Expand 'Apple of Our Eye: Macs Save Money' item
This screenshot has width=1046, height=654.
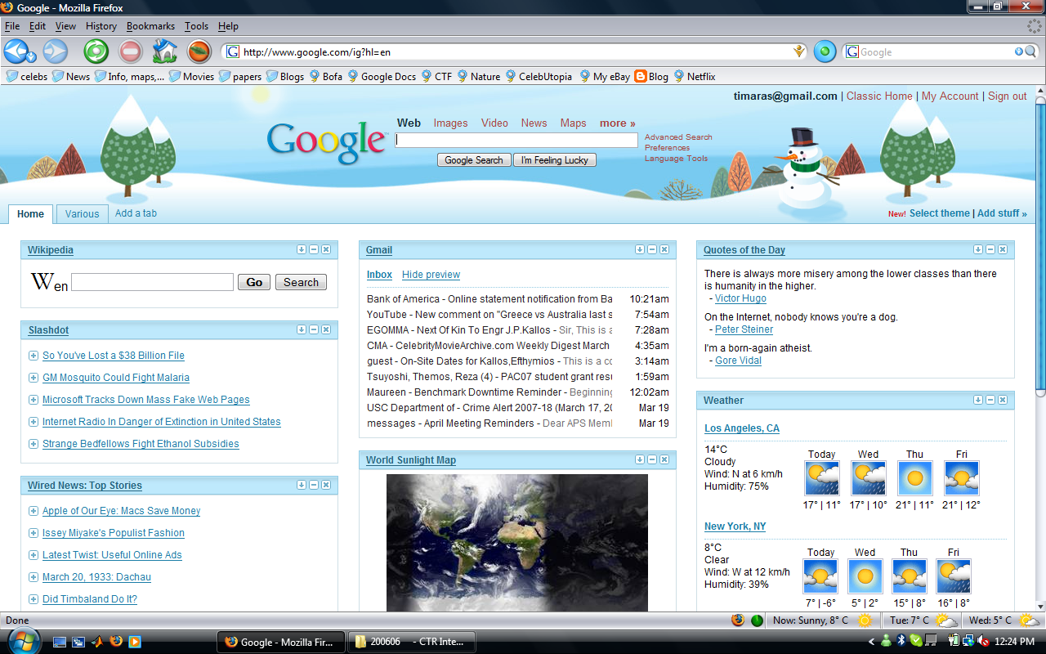[x=34, y=511]
